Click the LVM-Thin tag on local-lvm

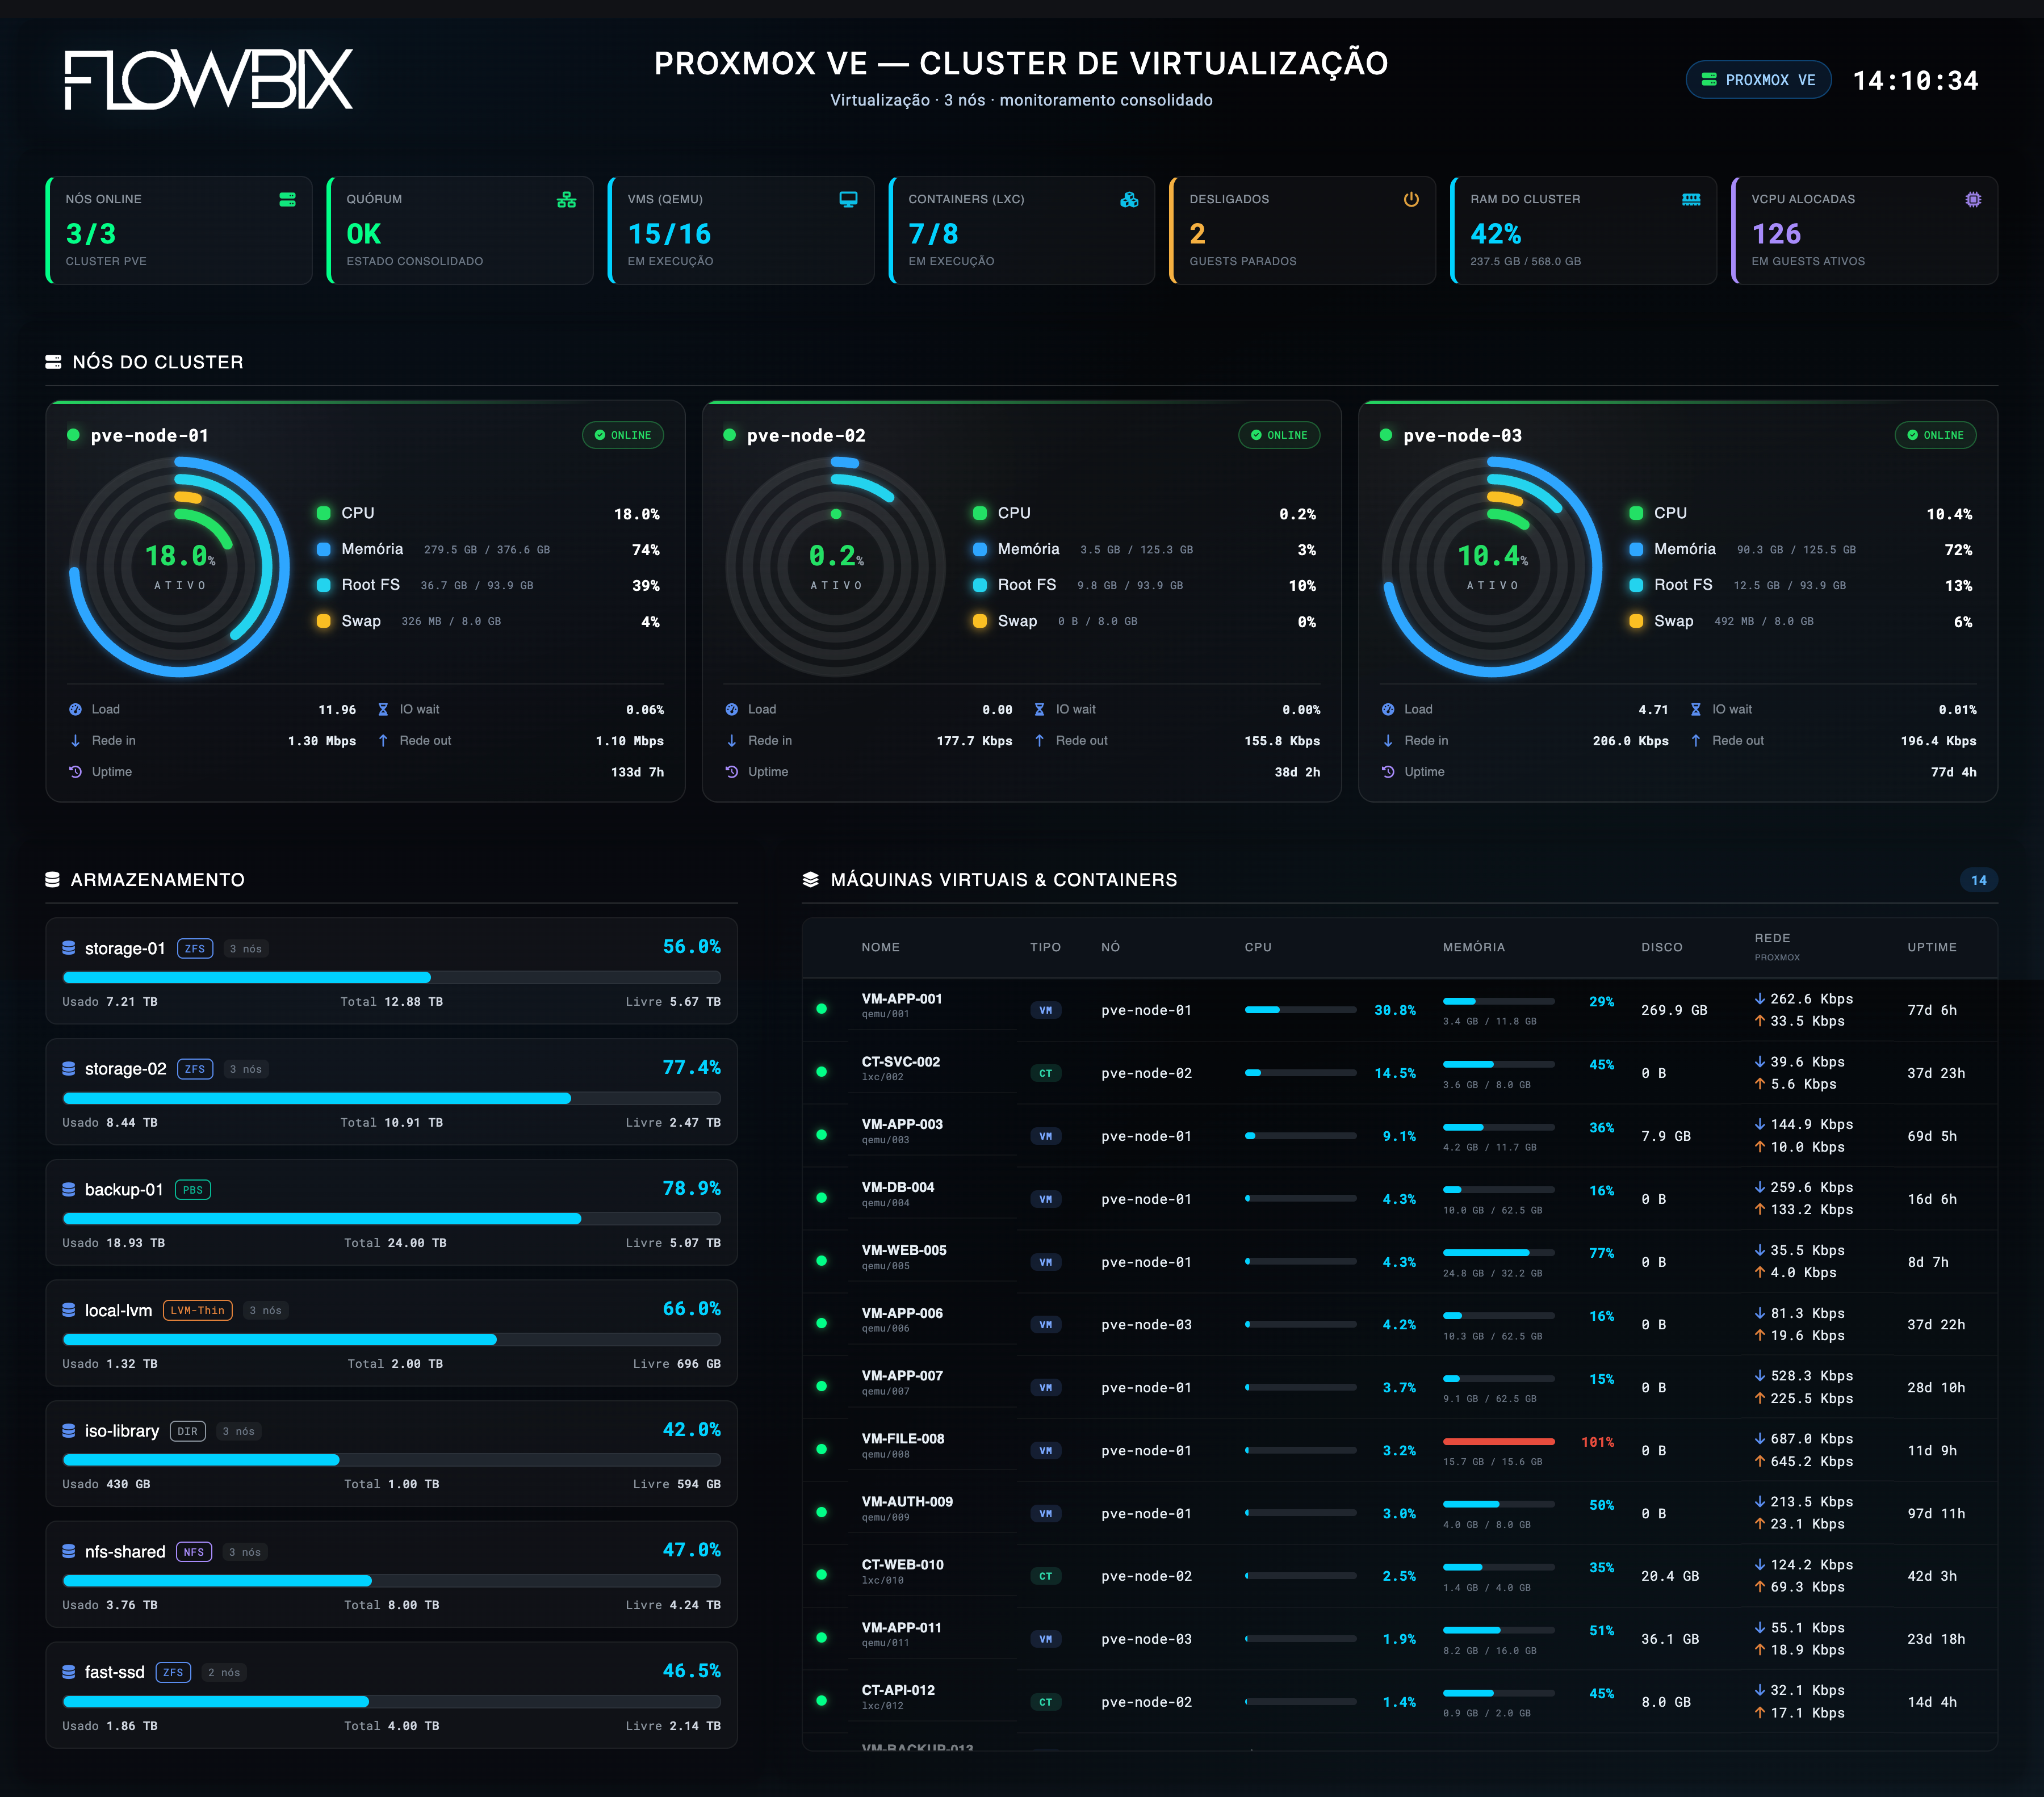pyautogui.click(x=197, y=1310)
